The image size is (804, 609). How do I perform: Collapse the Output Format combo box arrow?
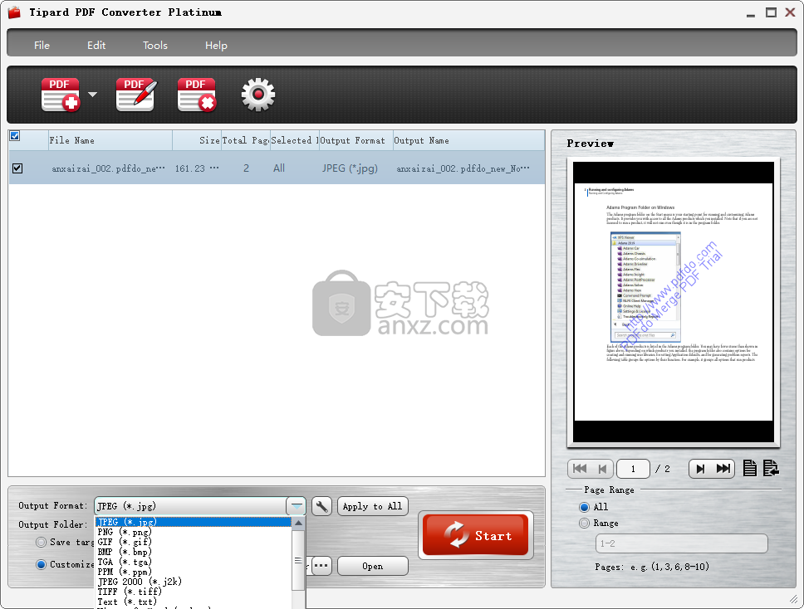point(297,506)
